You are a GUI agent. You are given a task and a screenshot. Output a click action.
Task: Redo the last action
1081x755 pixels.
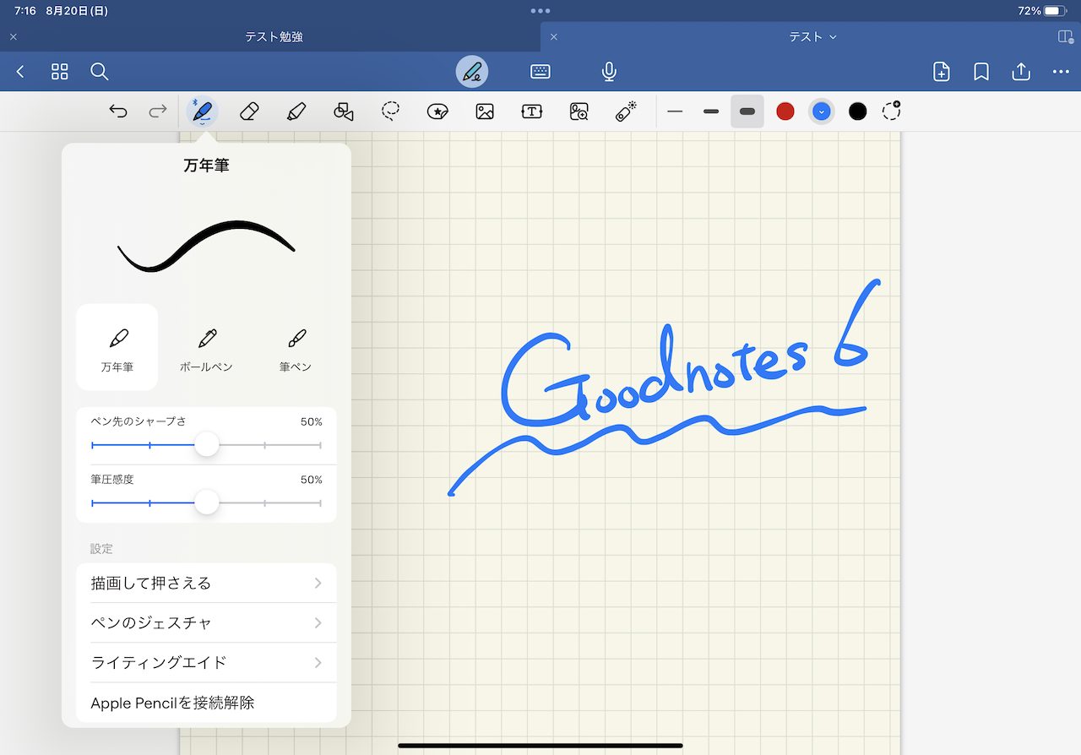point(158,111)
